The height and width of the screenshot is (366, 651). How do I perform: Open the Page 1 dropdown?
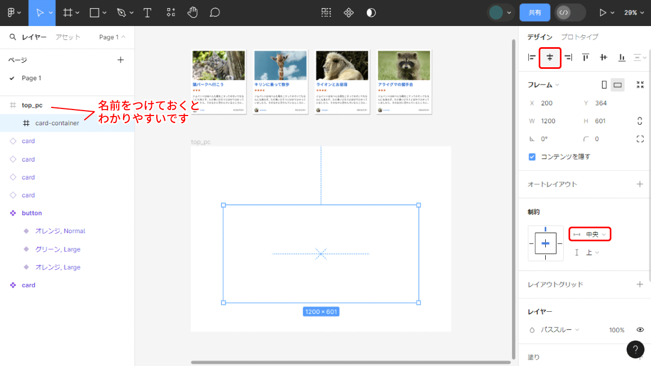tap(112, 37)
